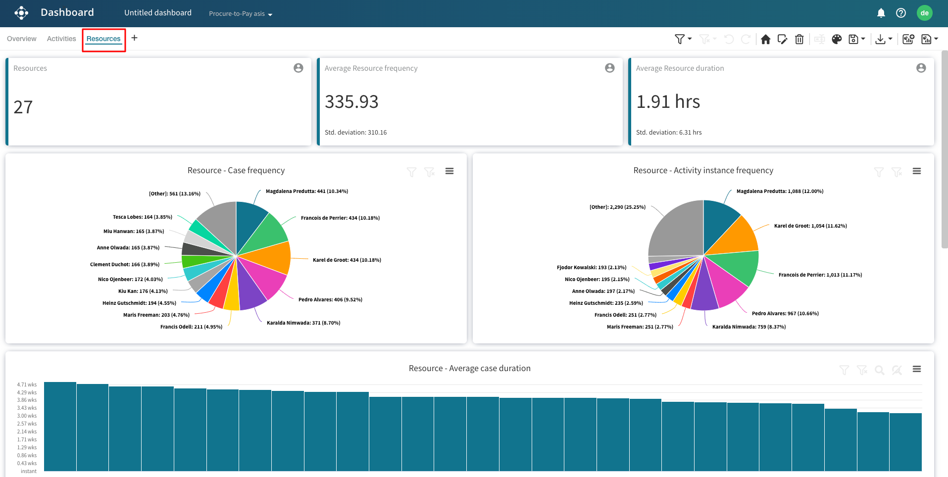948x477 pixels.
Task: Switch to the Overview tab
Action: 22,39
